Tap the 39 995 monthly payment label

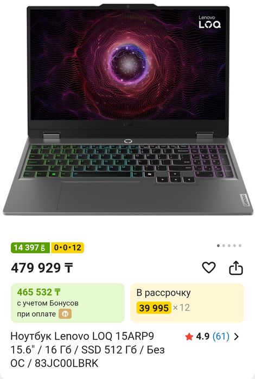154,308
